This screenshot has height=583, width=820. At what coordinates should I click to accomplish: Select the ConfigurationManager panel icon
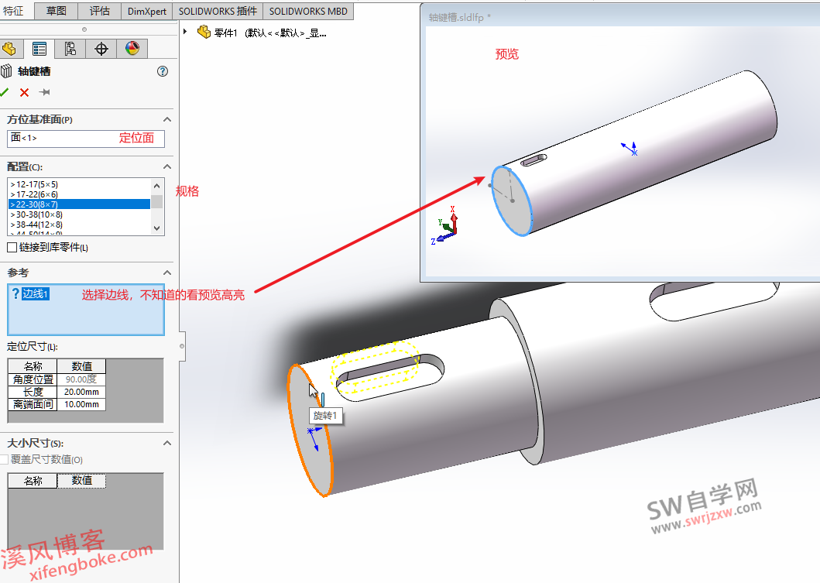click(x=69, y=48)
